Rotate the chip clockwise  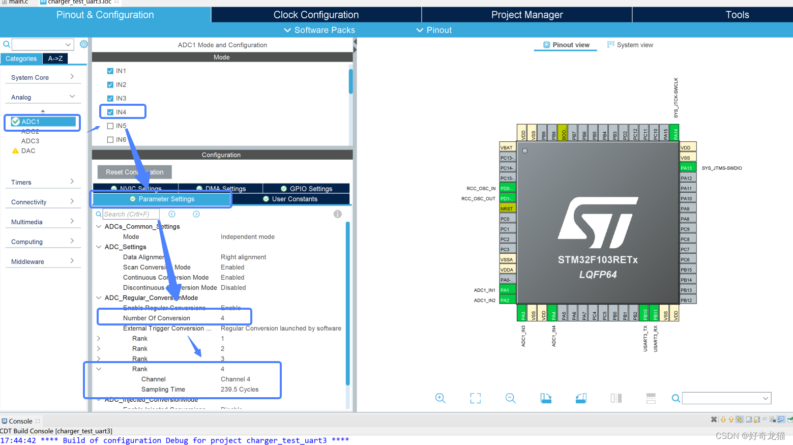[x=546, y=398]
